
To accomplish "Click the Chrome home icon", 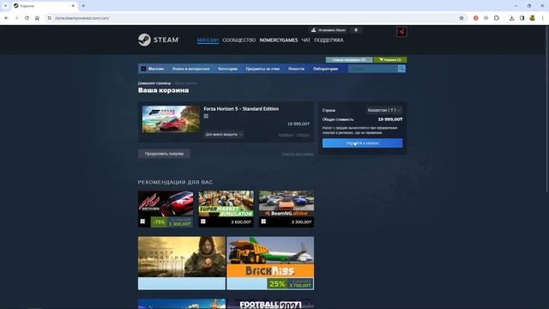I will tap(37, 18).
